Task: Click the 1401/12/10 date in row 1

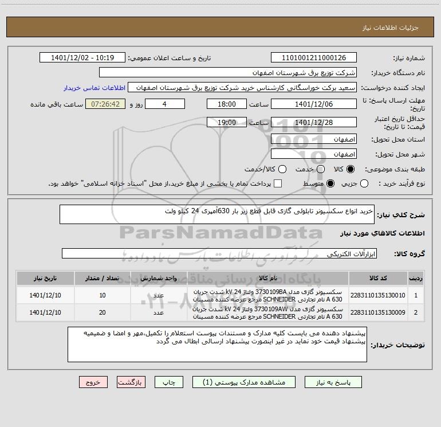Action: [45, 295]
